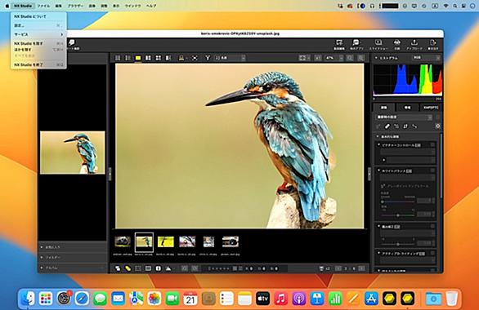Toggle the Active D-Lighting checkbox
The width and height of the screenshot is (479, 310).
click(432, 253)
